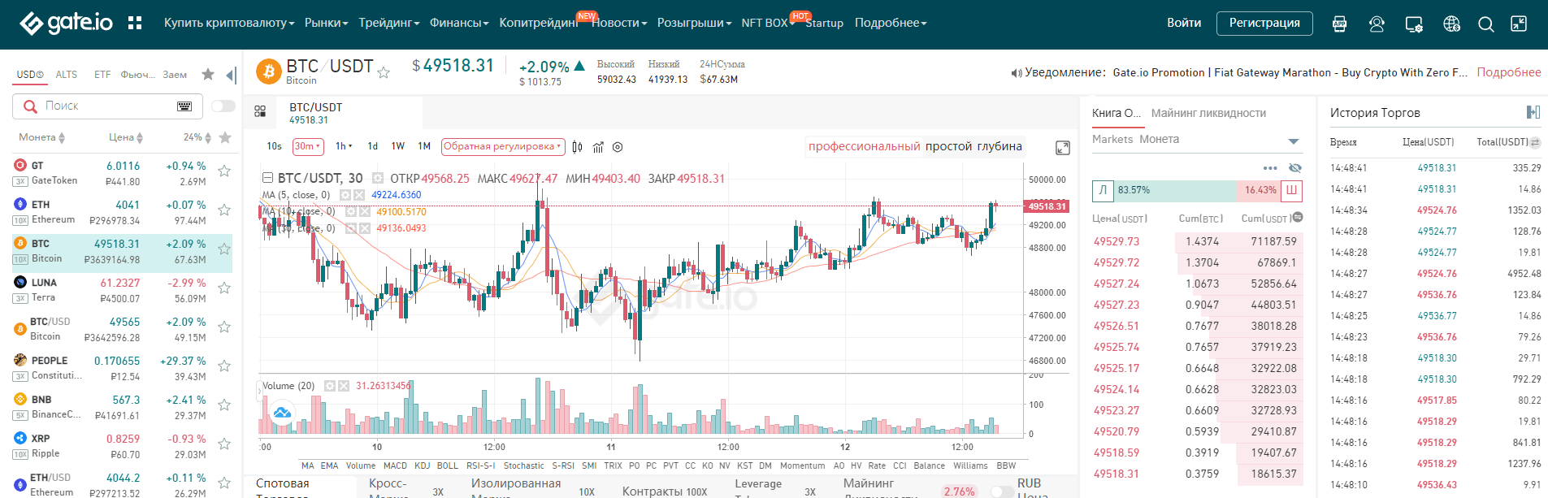Image resolution: width=1548 pixels, height=498 pixels.
Task: Favorite the ETH Ethereum star
Action: click(x=224, y=210)
